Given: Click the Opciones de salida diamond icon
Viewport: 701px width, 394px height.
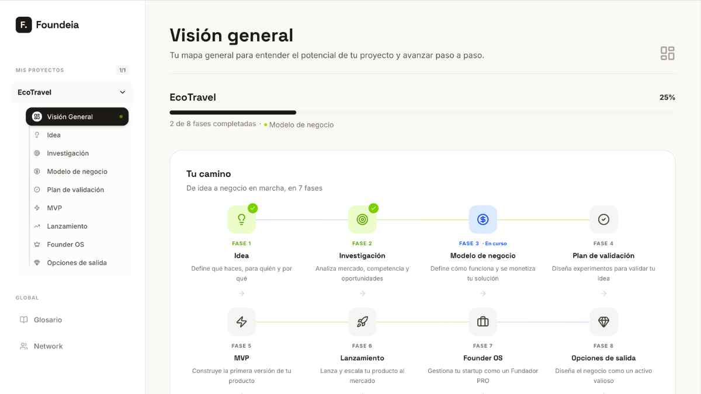Looking at the screenshot, I should (603, 322).
